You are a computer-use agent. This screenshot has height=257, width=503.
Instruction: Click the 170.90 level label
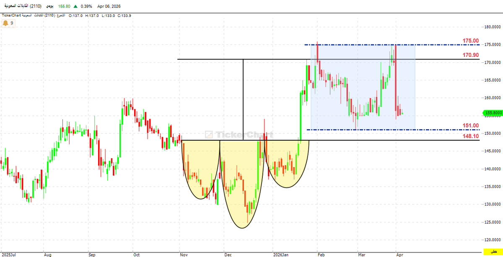click(x=471, y=55)
